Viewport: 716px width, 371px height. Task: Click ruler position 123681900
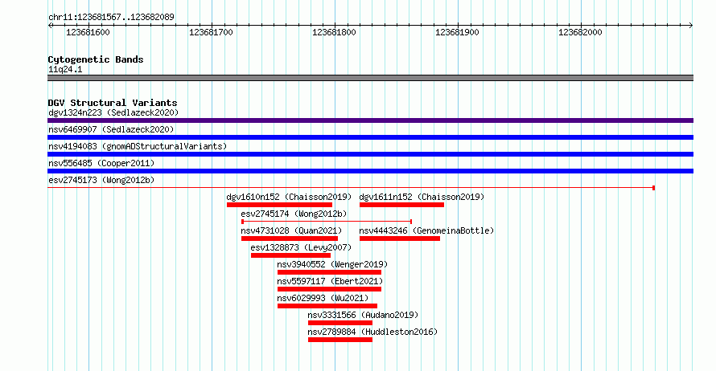[457, 32]
